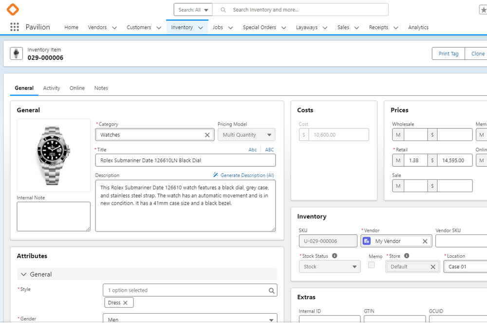Viewport: 487px width, 336px height.
Task: Click the Sale price amount field
Action: coord(455,186)
